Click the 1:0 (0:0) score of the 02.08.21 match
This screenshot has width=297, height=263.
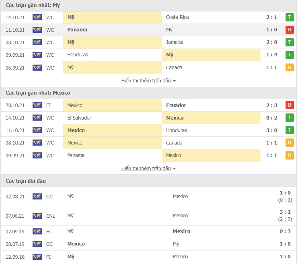(285, 196)
